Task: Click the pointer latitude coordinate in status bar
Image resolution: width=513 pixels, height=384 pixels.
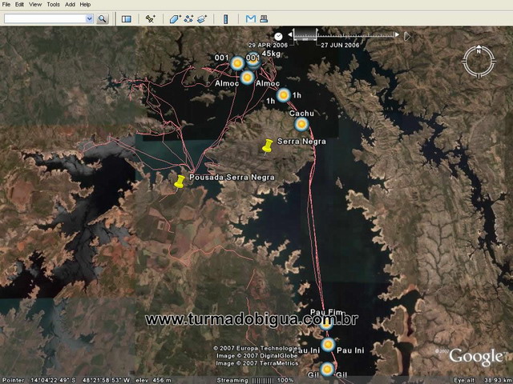Action: pyautogui.click(x=53, y=381)
